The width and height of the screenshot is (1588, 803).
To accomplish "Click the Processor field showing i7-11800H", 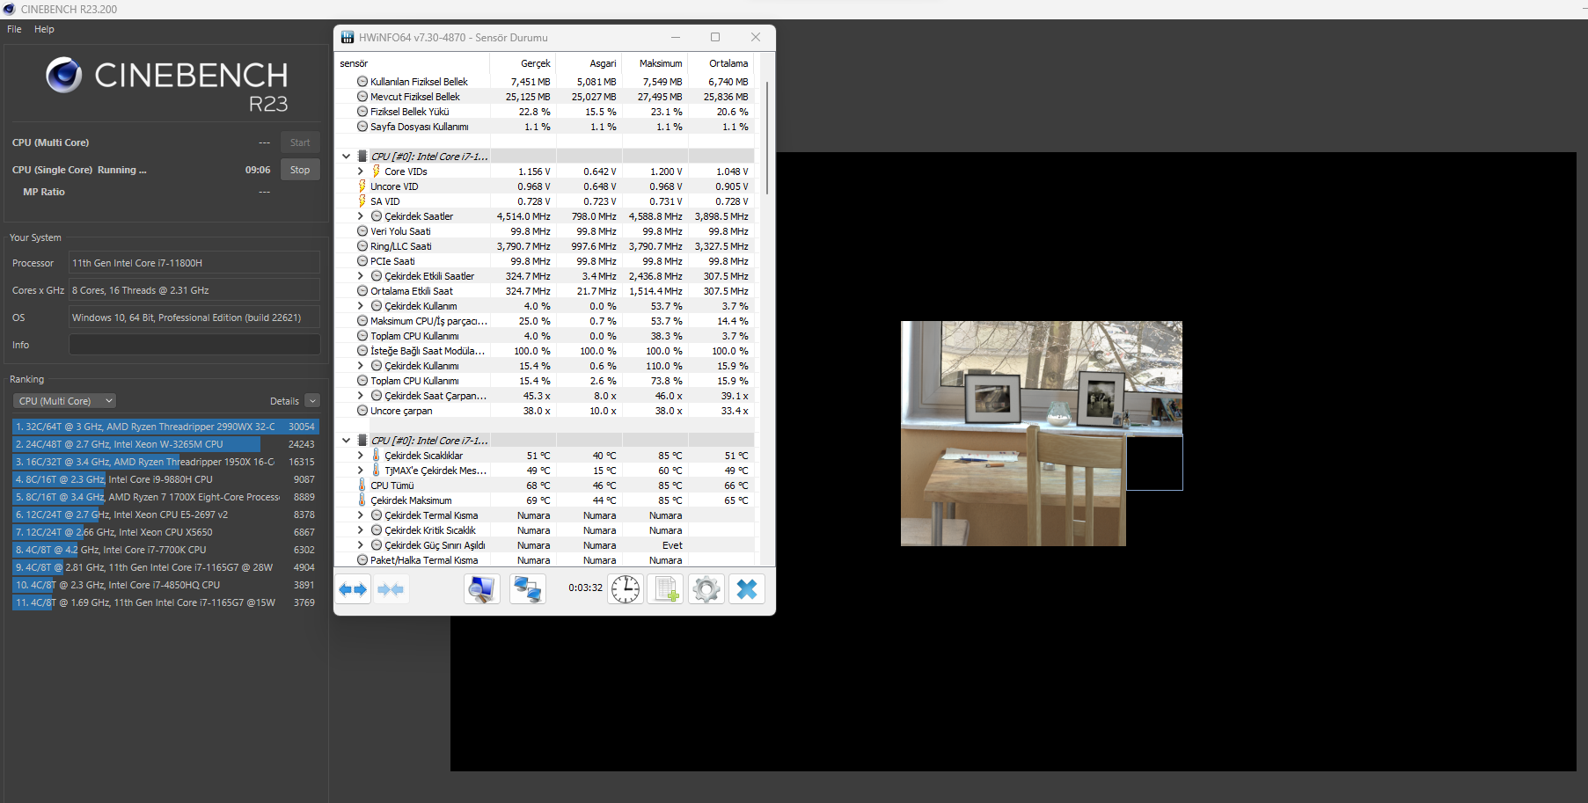I will (194, 263).
